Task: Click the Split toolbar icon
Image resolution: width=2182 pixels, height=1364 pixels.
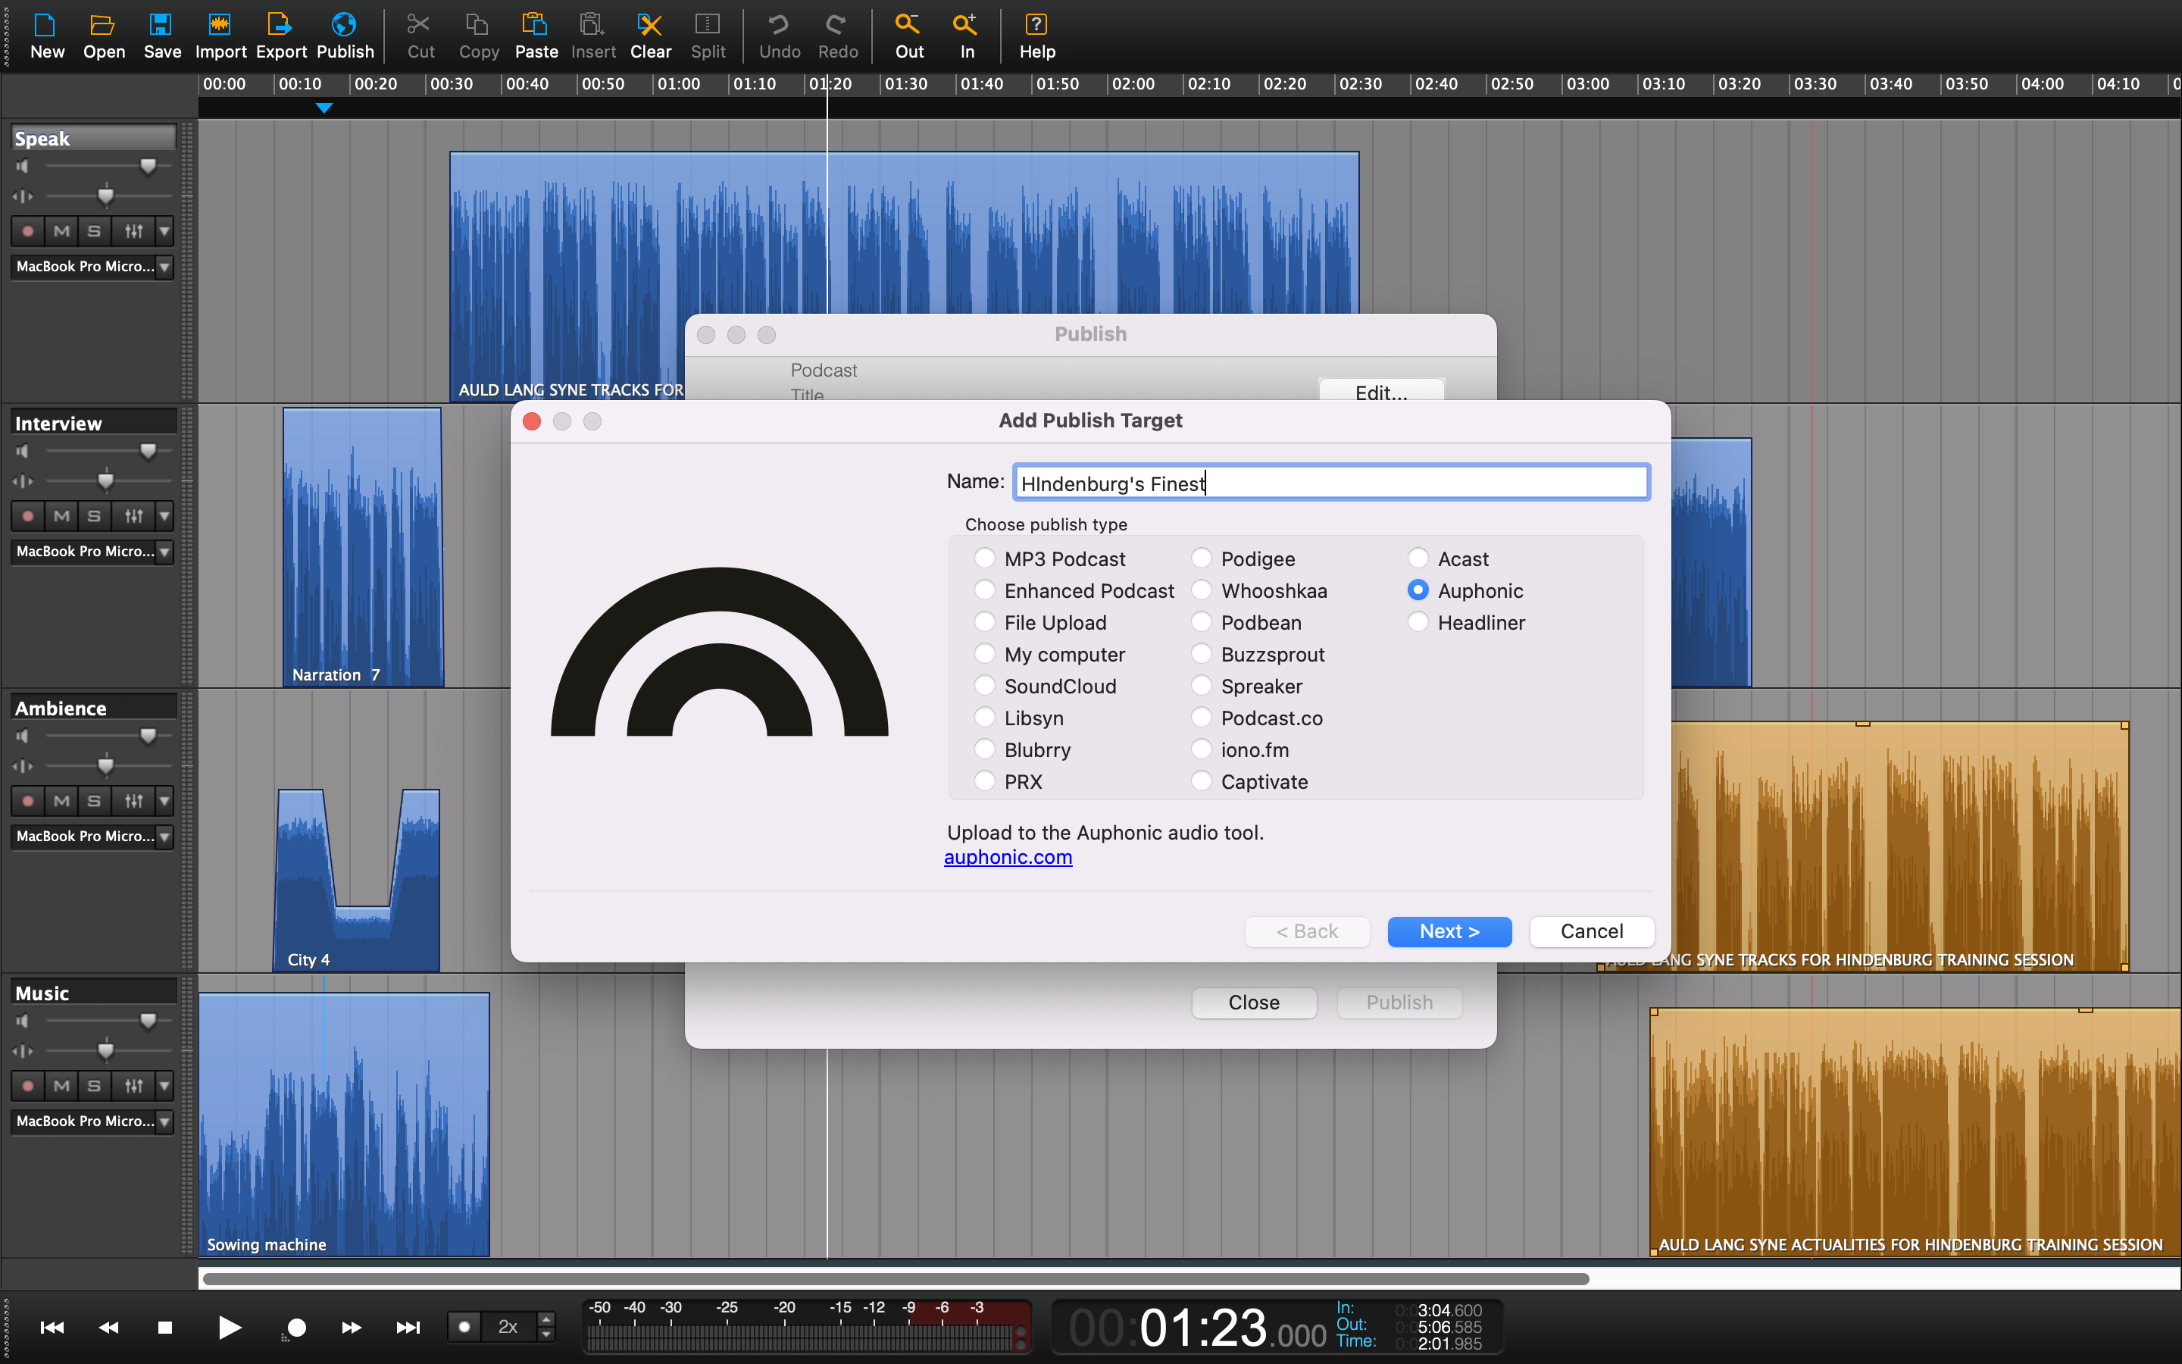Action: point(708,36)
